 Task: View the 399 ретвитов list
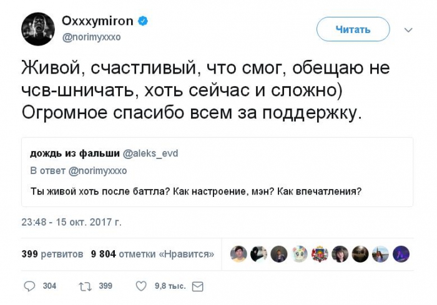(52, 254)
